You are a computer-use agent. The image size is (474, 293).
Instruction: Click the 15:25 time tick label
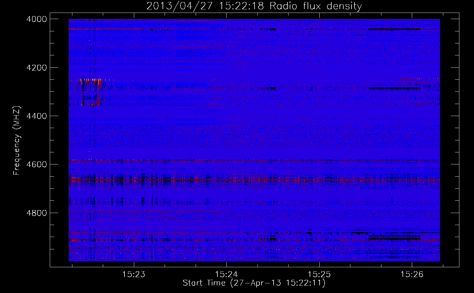coord(319,275)
